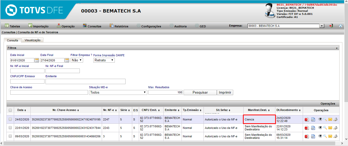Image resolution: width=348 pixels, height=146 pixels.
Task: Click the Emitente text field
Action: (x=85, y=81)
